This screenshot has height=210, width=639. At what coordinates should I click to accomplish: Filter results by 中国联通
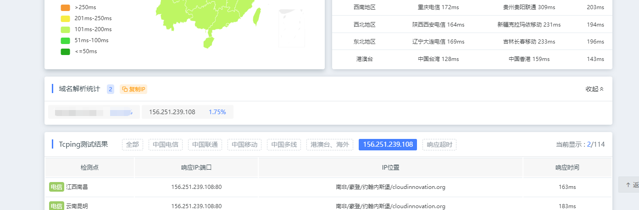point(205,144)
